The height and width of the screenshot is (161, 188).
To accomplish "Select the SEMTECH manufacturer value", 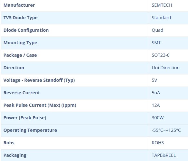I will (162, 5).
